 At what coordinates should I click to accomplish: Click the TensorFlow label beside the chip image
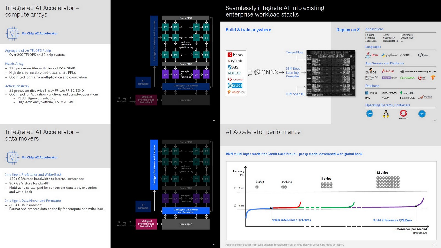tap(294, 52)
